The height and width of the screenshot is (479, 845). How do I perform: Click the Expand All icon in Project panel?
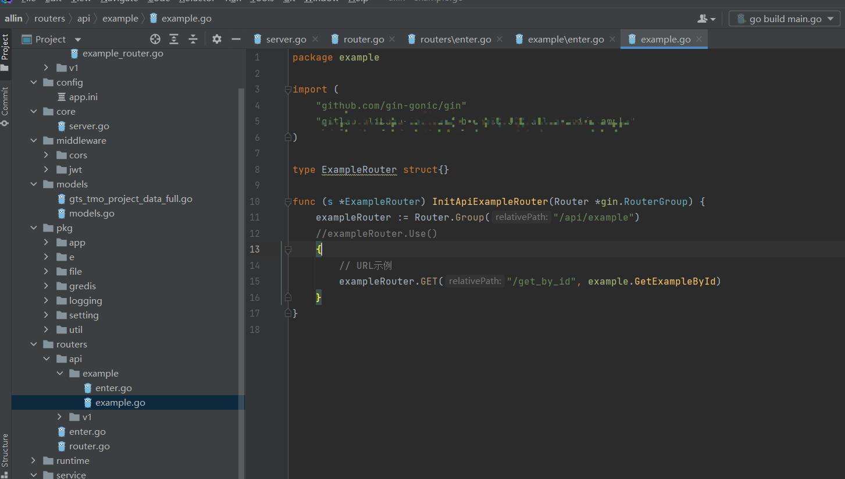tap(174, 39)
